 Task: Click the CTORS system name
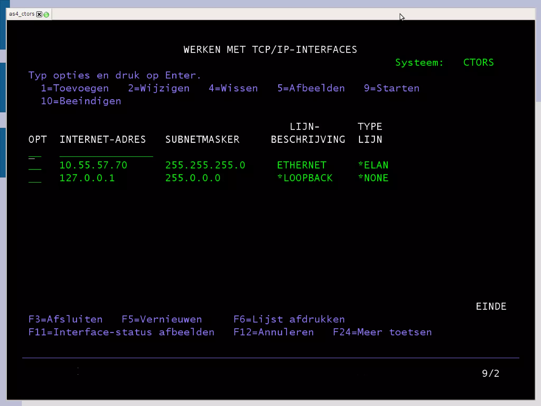point(478,63)
